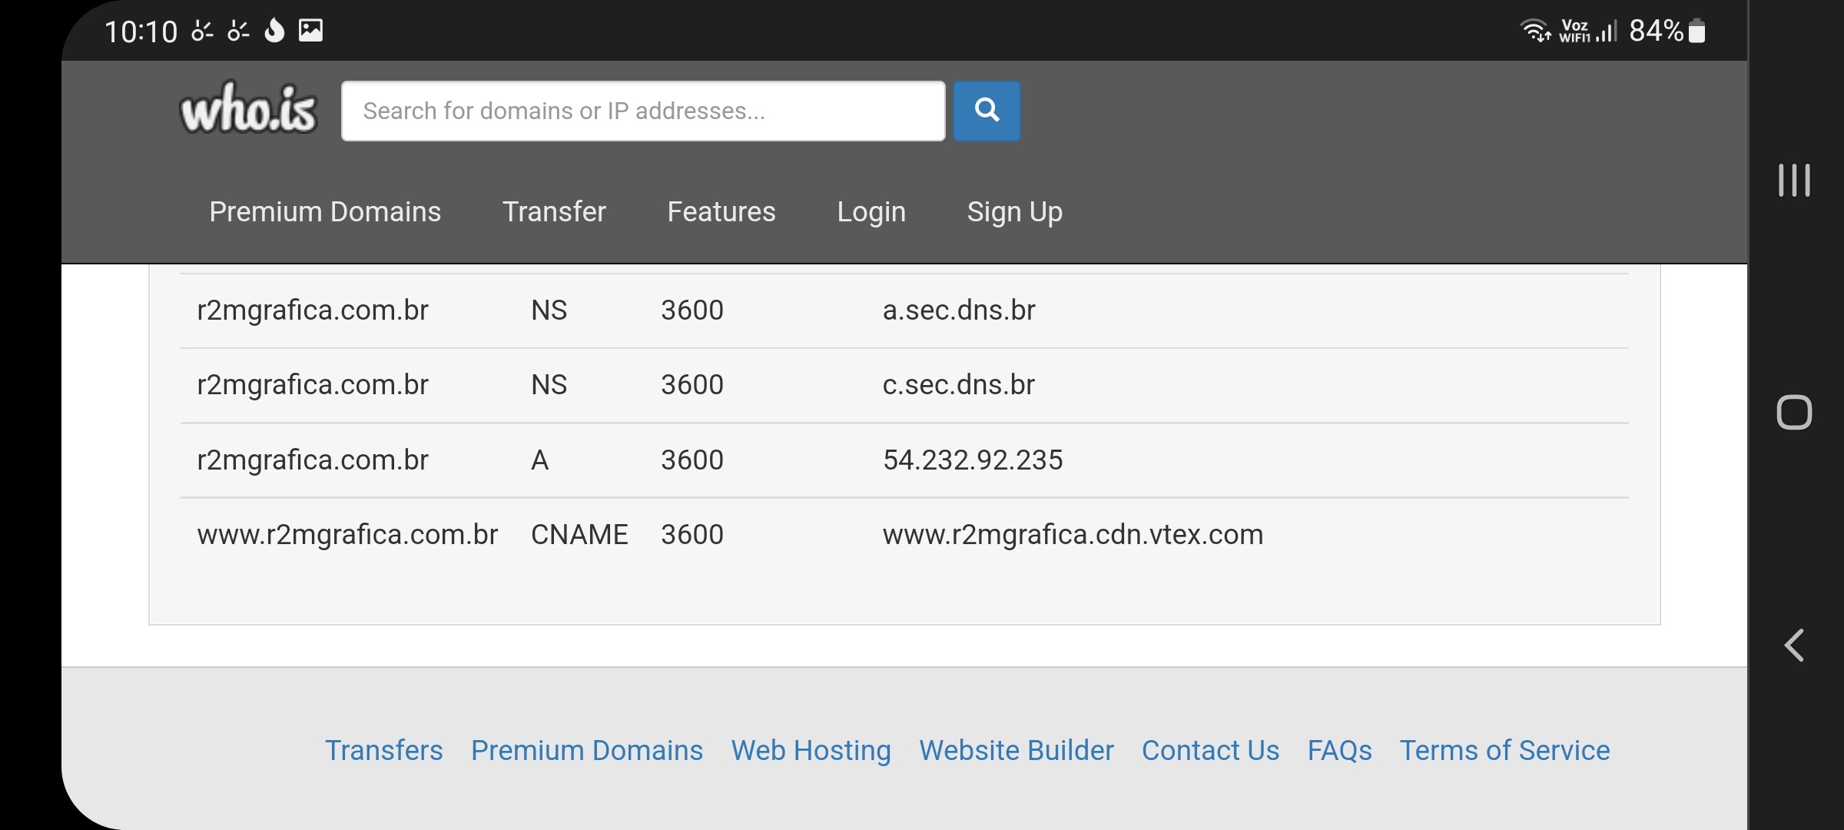Viewport: 1844px width, 830px height.
Task: Tap the Android recent apps icon
Action: (1794, 181)
